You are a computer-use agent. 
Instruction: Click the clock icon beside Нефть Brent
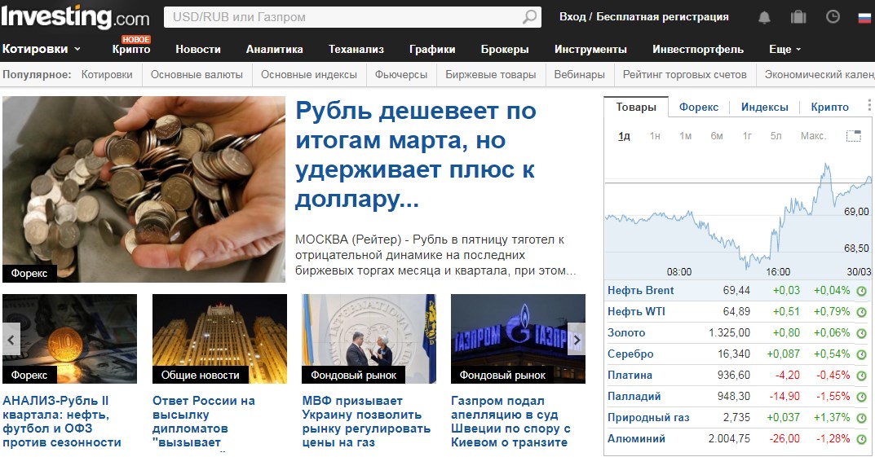pyautogui.click(x=862, y=291)
